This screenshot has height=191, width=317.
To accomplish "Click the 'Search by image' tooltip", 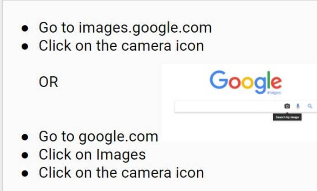I will [287, 118].
